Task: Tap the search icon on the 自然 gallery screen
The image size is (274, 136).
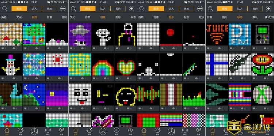Action: (x=5, y=8)
